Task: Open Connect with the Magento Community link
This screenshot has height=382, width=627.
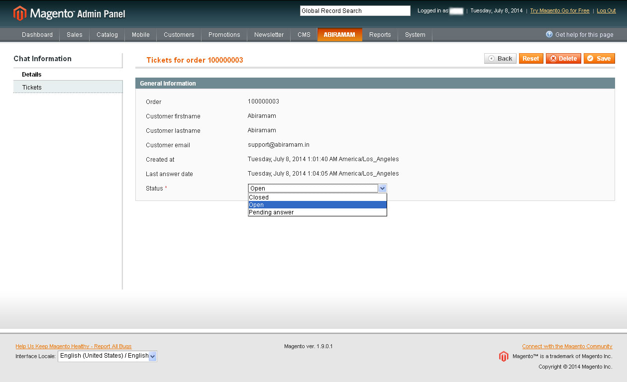Action: [567, 346]
